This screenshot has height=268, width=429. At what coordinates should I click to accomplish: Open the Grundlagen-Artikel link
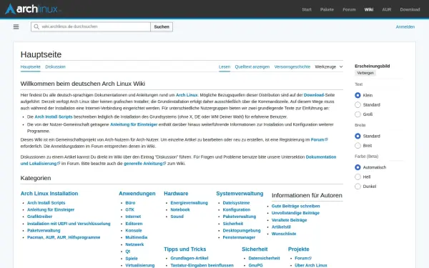point(189,258)
